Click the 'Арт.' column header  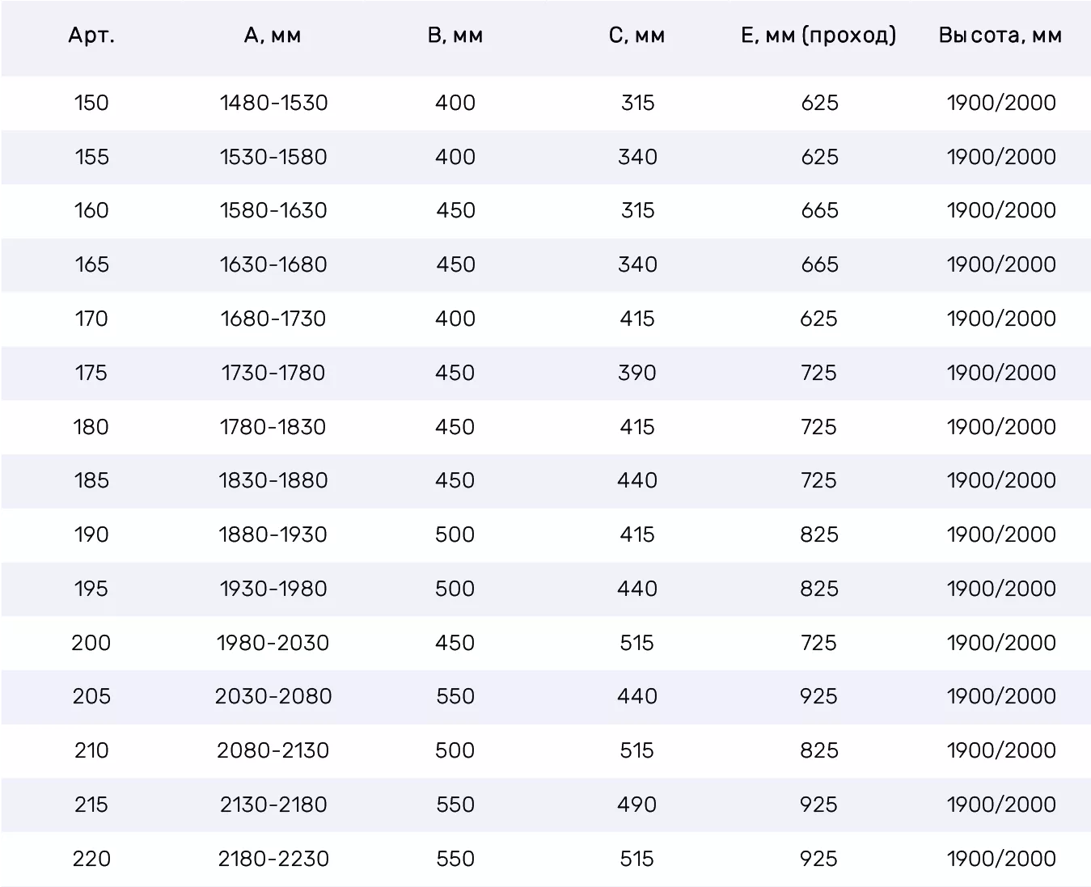91,36
